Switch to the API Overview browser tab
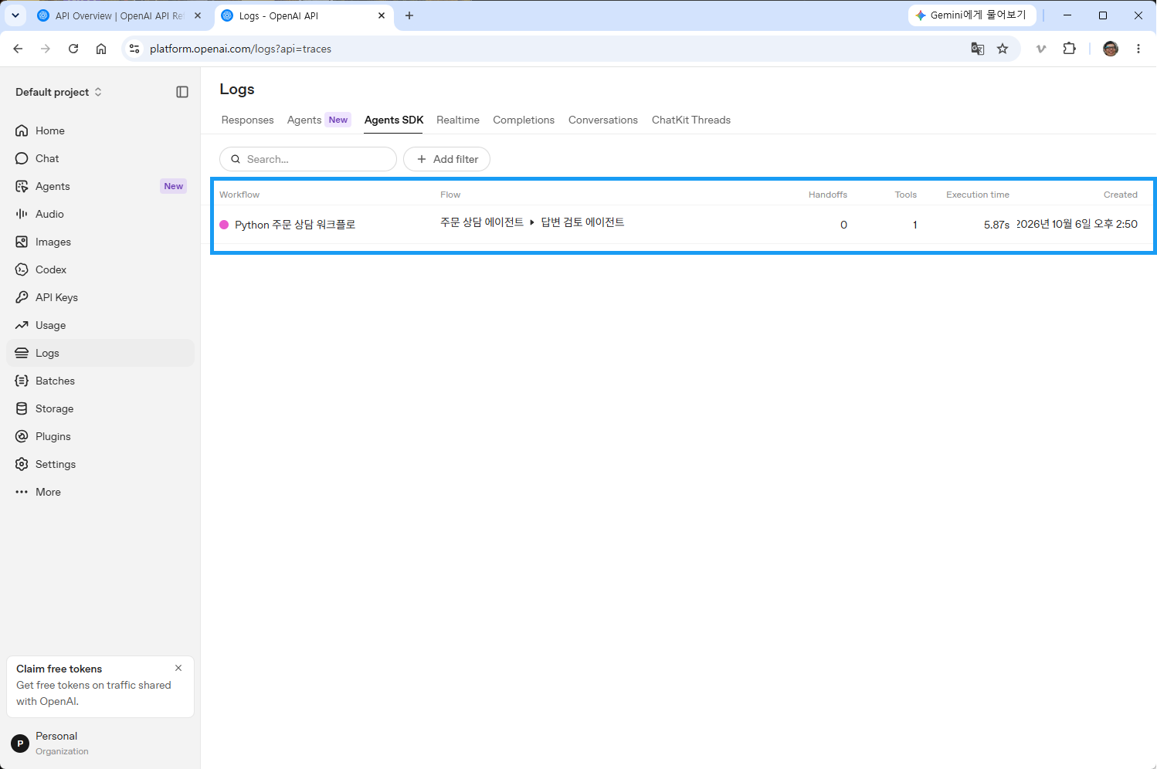 click(120, 15)
